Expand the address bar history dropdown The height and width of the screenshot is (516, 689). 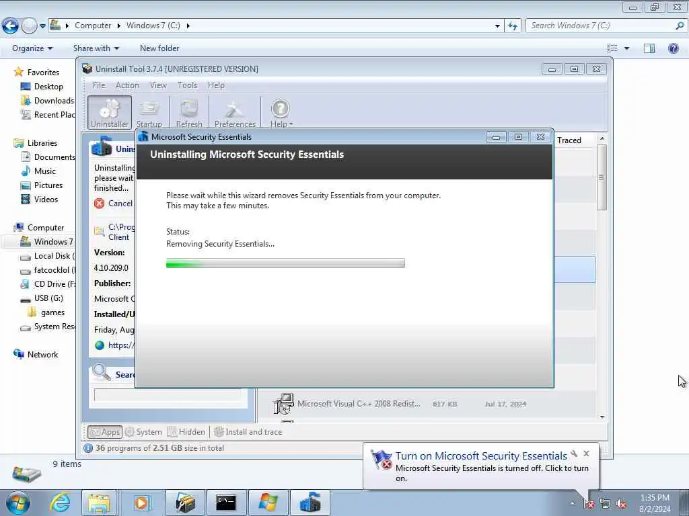point(497,26)
